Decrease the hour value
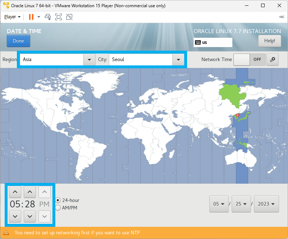Screen dimensions: 288x239 coord(15,216)
